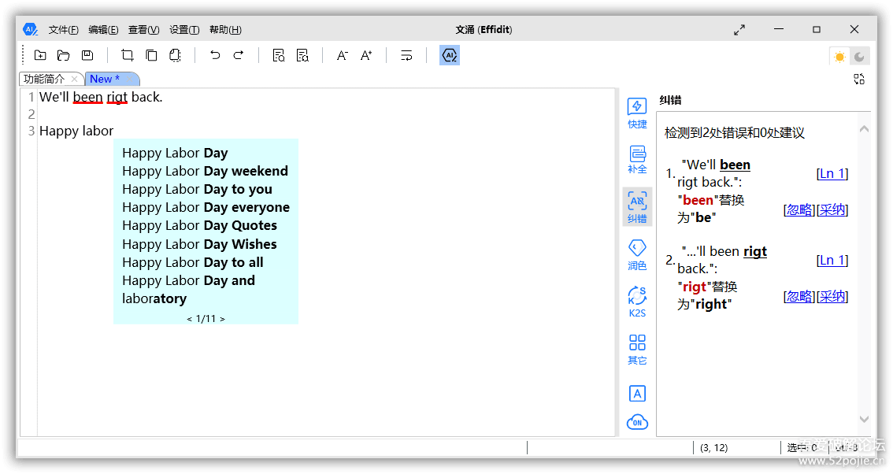Open the 补全 completion panel
This screenshot has width=893, height=474.
point(637,160)
